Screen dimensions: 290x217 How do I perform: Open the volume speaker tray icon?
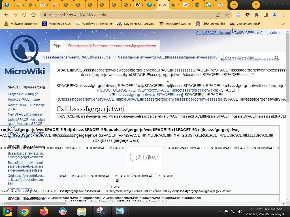(240, 212)
